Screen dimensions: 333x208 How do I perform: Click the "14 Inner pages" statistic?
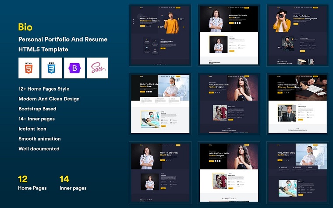point(73,183)
